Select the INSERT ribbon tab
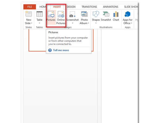Viewport: 163px width, 123px height. pos(57,7)
